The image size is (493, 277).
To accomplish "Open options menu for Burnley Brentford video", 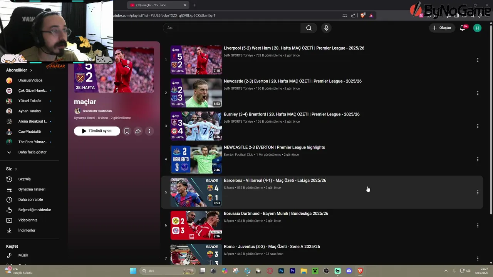I will click(478, 126).
